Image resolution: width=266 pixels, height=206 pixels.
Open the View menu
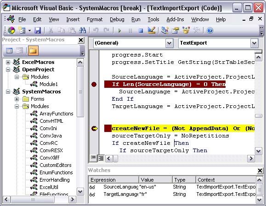coord(54,19)
